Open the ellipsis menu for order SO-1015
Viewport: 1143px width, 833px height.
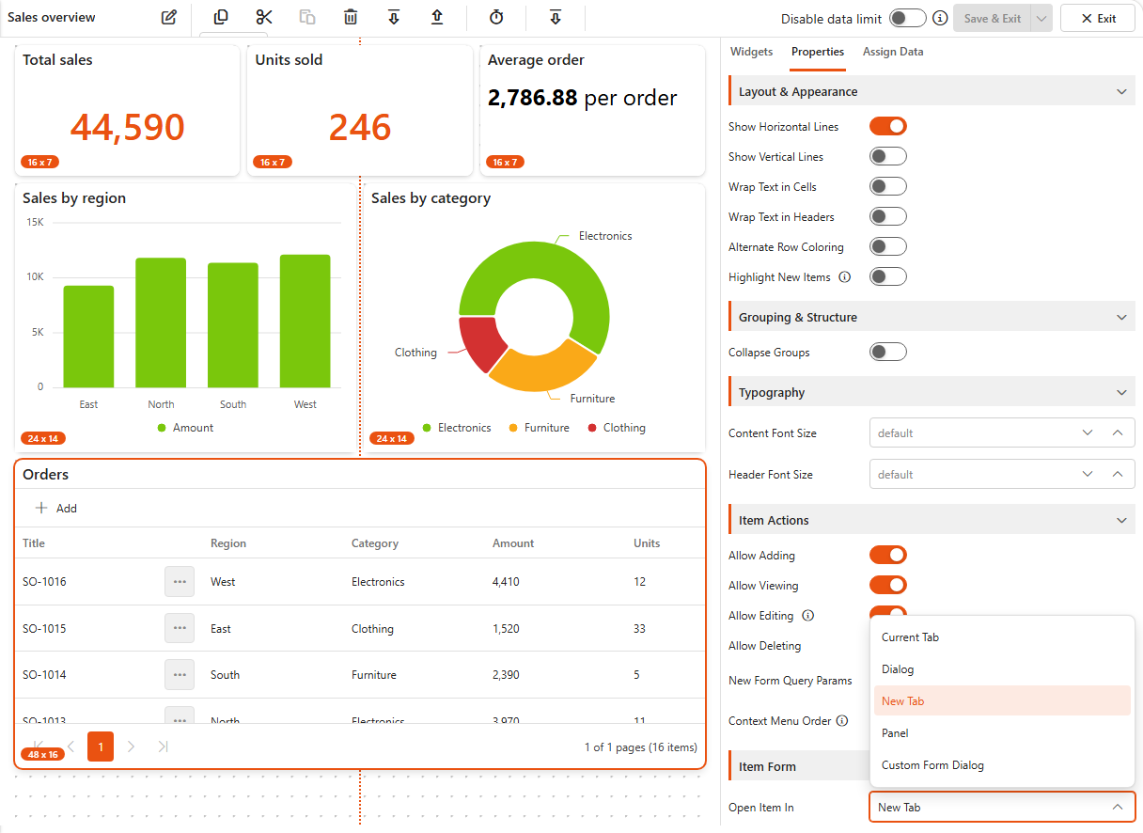(180, 628)
